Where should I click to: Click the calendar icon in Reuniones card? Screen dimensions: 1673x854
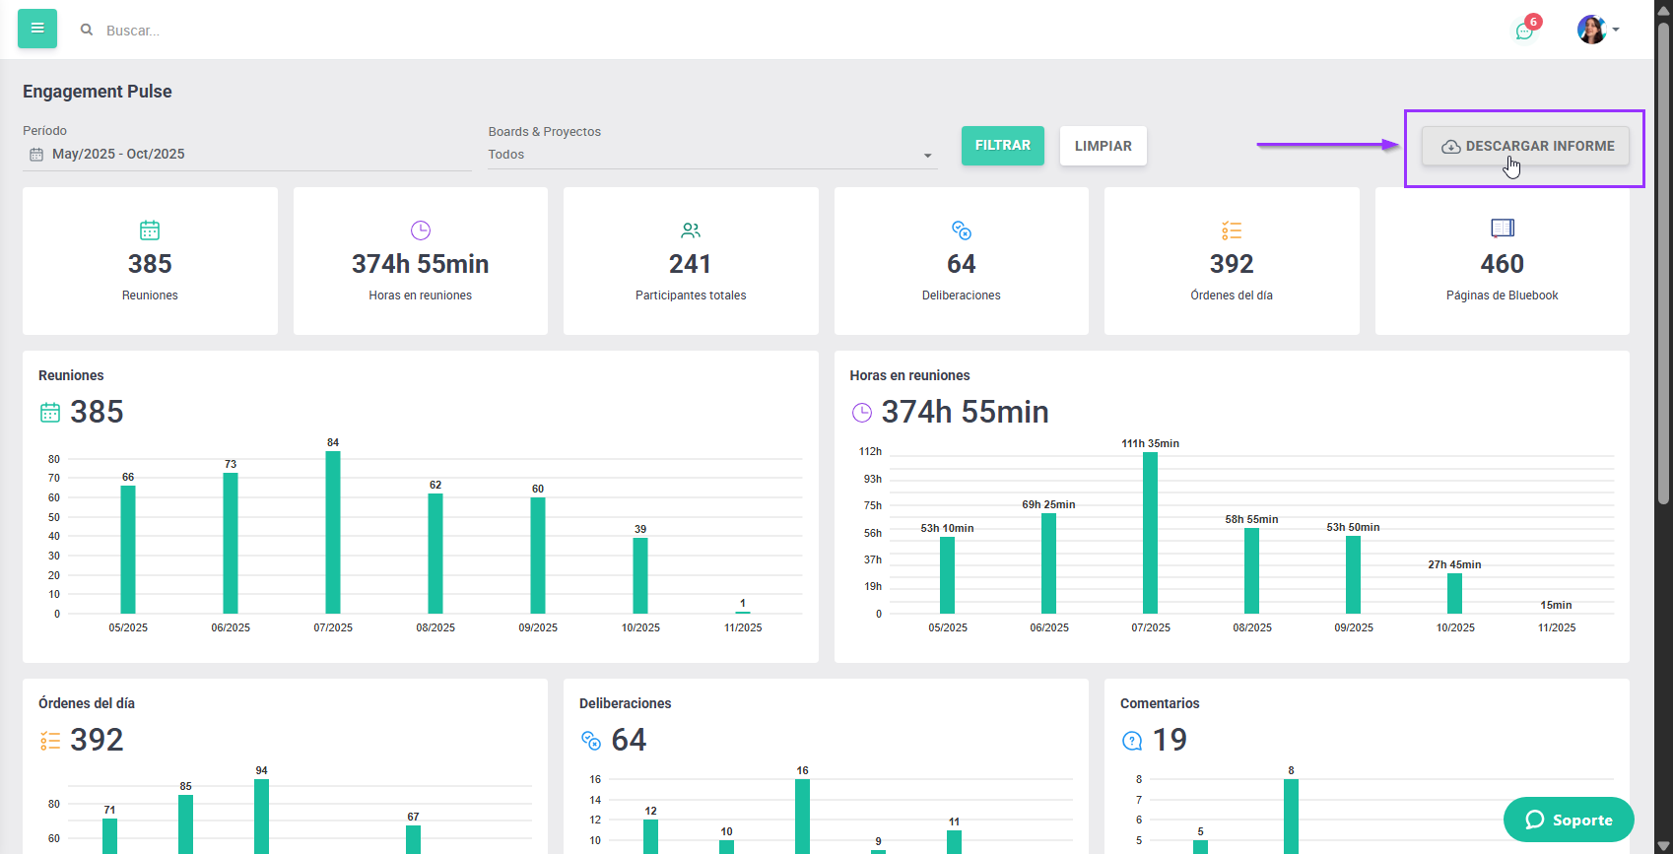[x=150, y=230]
